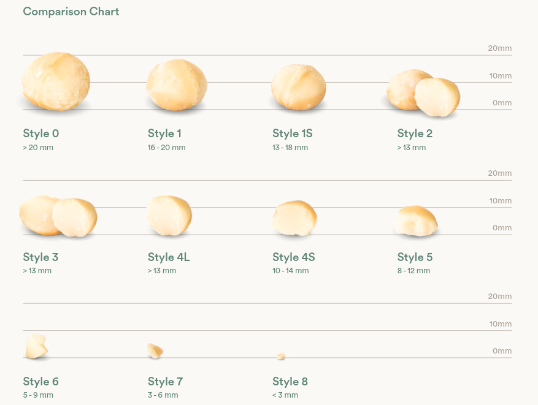Select the Style 1S title text
Screen dimensions: 538x405
point(293,134)
